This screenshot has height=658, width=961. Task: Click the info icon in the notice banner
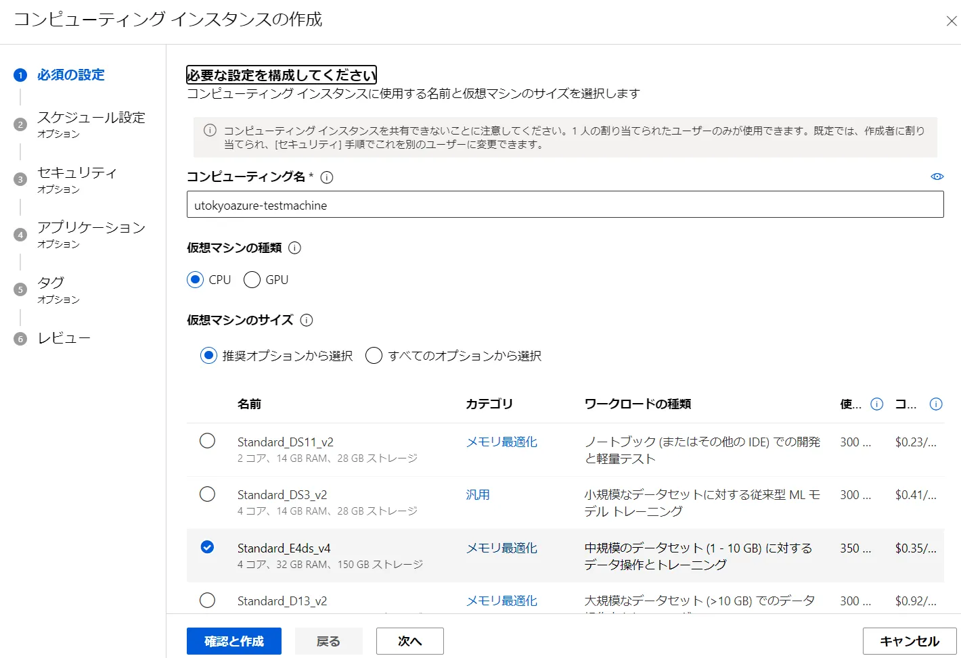pos(210,131)
